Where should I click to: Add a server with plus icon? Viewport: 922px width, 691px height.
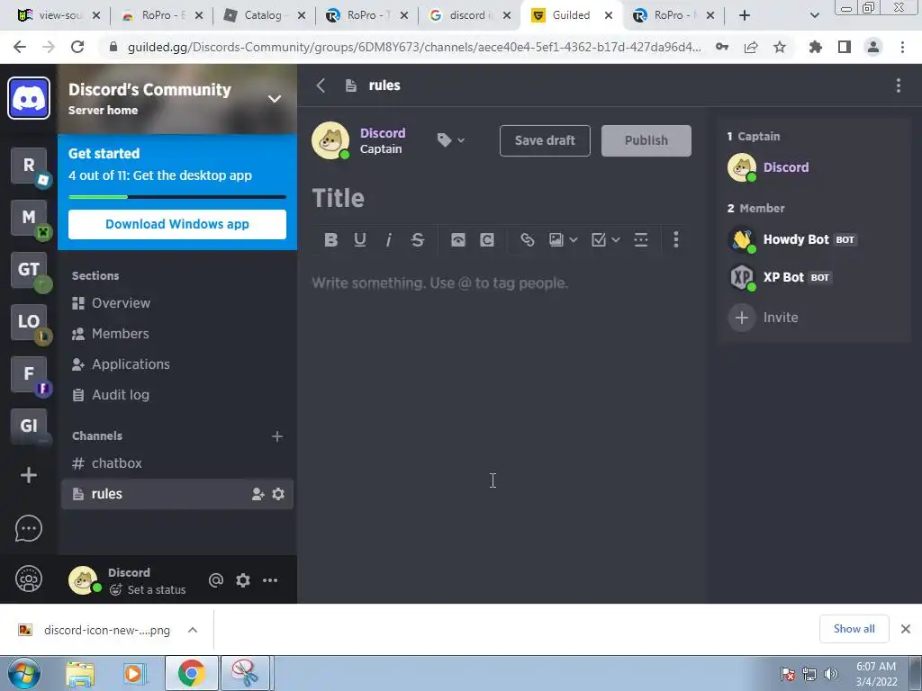point(29,475)
